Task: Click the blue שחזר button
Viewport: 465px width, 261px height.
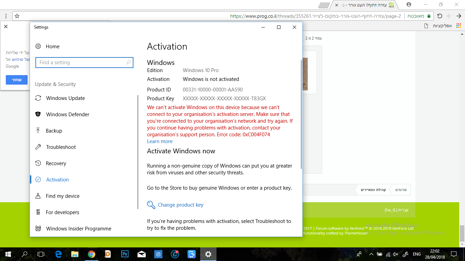Action: (17, 80)
